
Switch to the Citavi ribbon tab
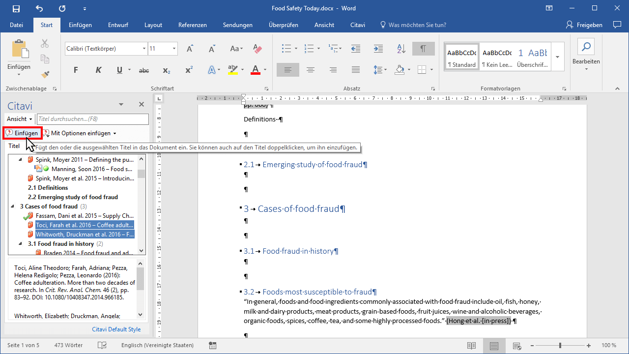[x=357, y=25]
